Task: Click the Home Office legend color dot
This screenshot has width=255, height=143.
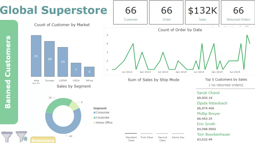Action: [95, 123]
